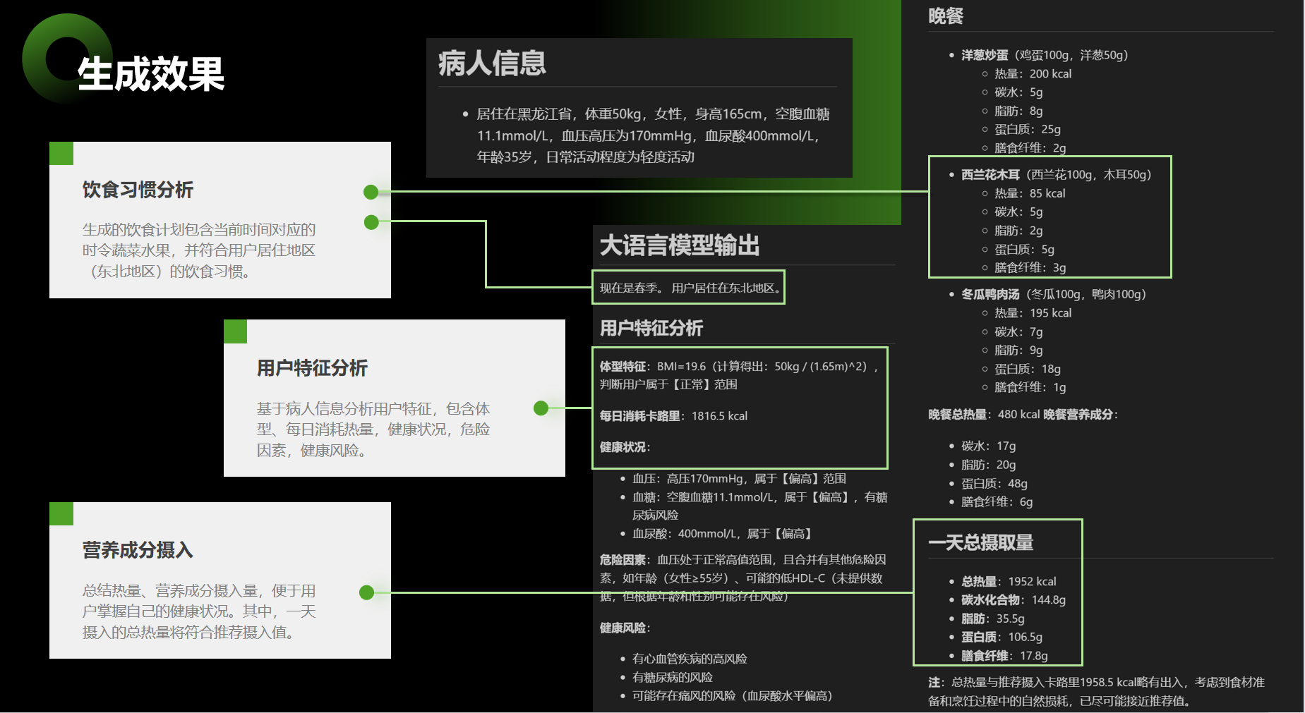Click daily total "膳食纤维：17.8g"

click(x=1004, y=656)
